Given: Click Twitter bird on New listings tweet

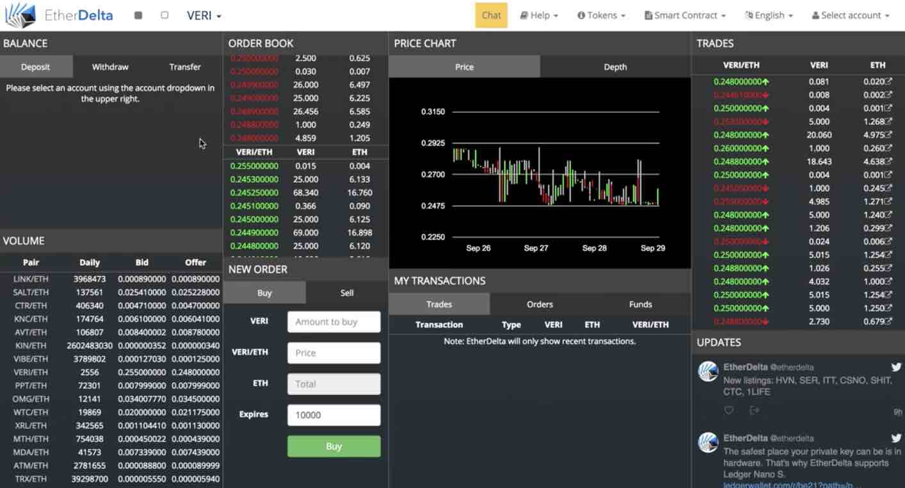Looking at the screenshot, I should pyautogui.click(x=896, y=367).
